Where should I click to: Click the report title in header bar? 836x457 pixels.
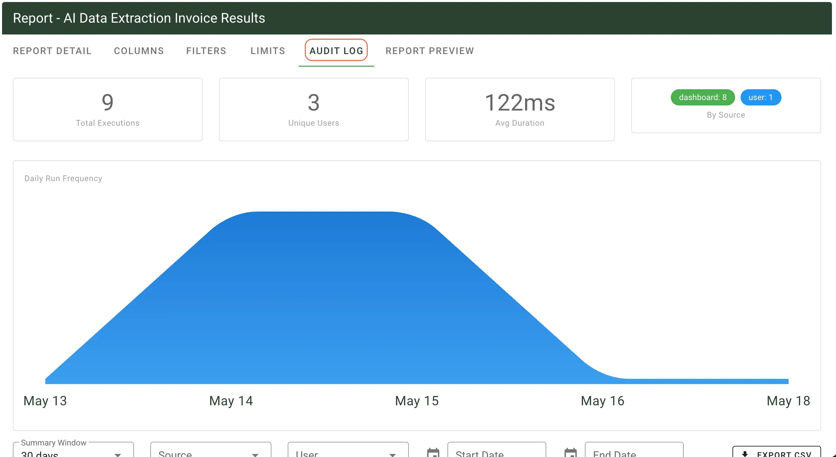(139, 18)
